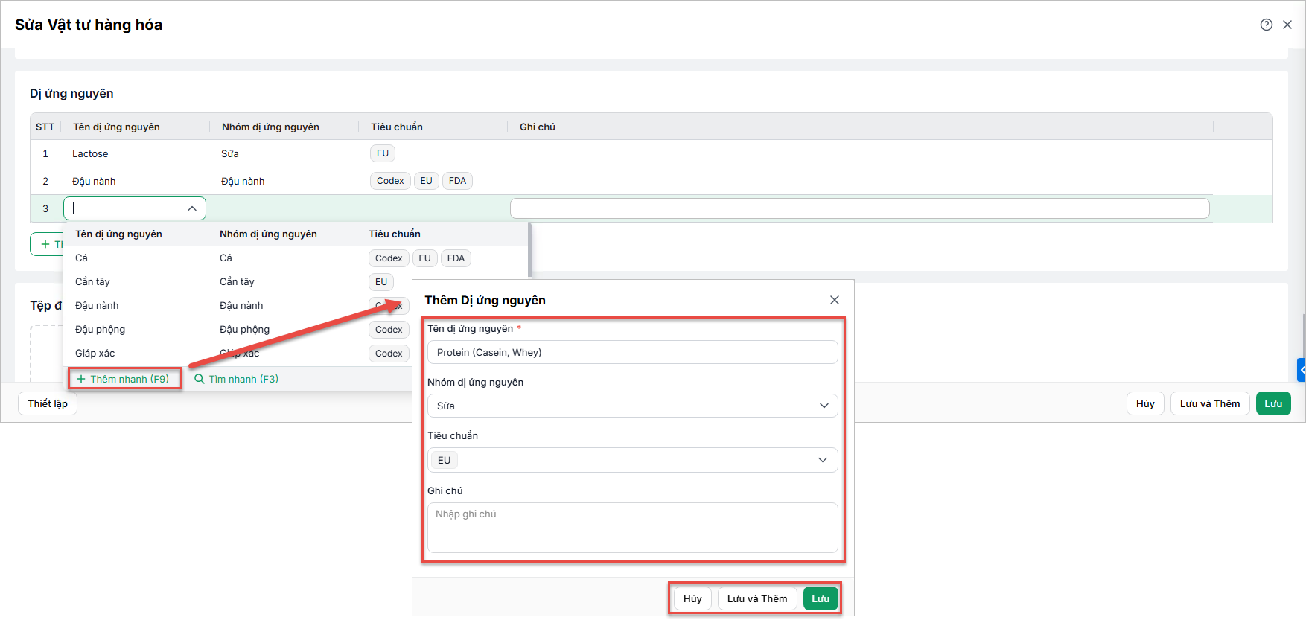The height and width of the screenshot is (620, 1306).
Task: Open the Nhóm dị ứng nguyên dropdown
Action: [632, 406]
